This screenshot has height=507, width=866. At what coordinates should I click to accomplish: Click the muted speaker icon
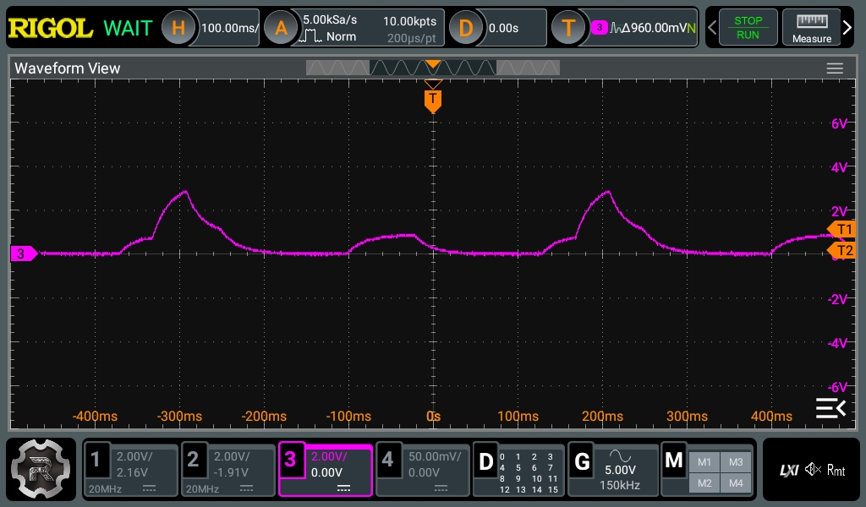[813, 470]
